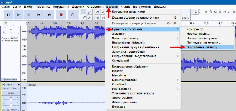Expand the Dominic Mazzoni submenu
This screenshot has height=111, width=236.
[143, 80]
